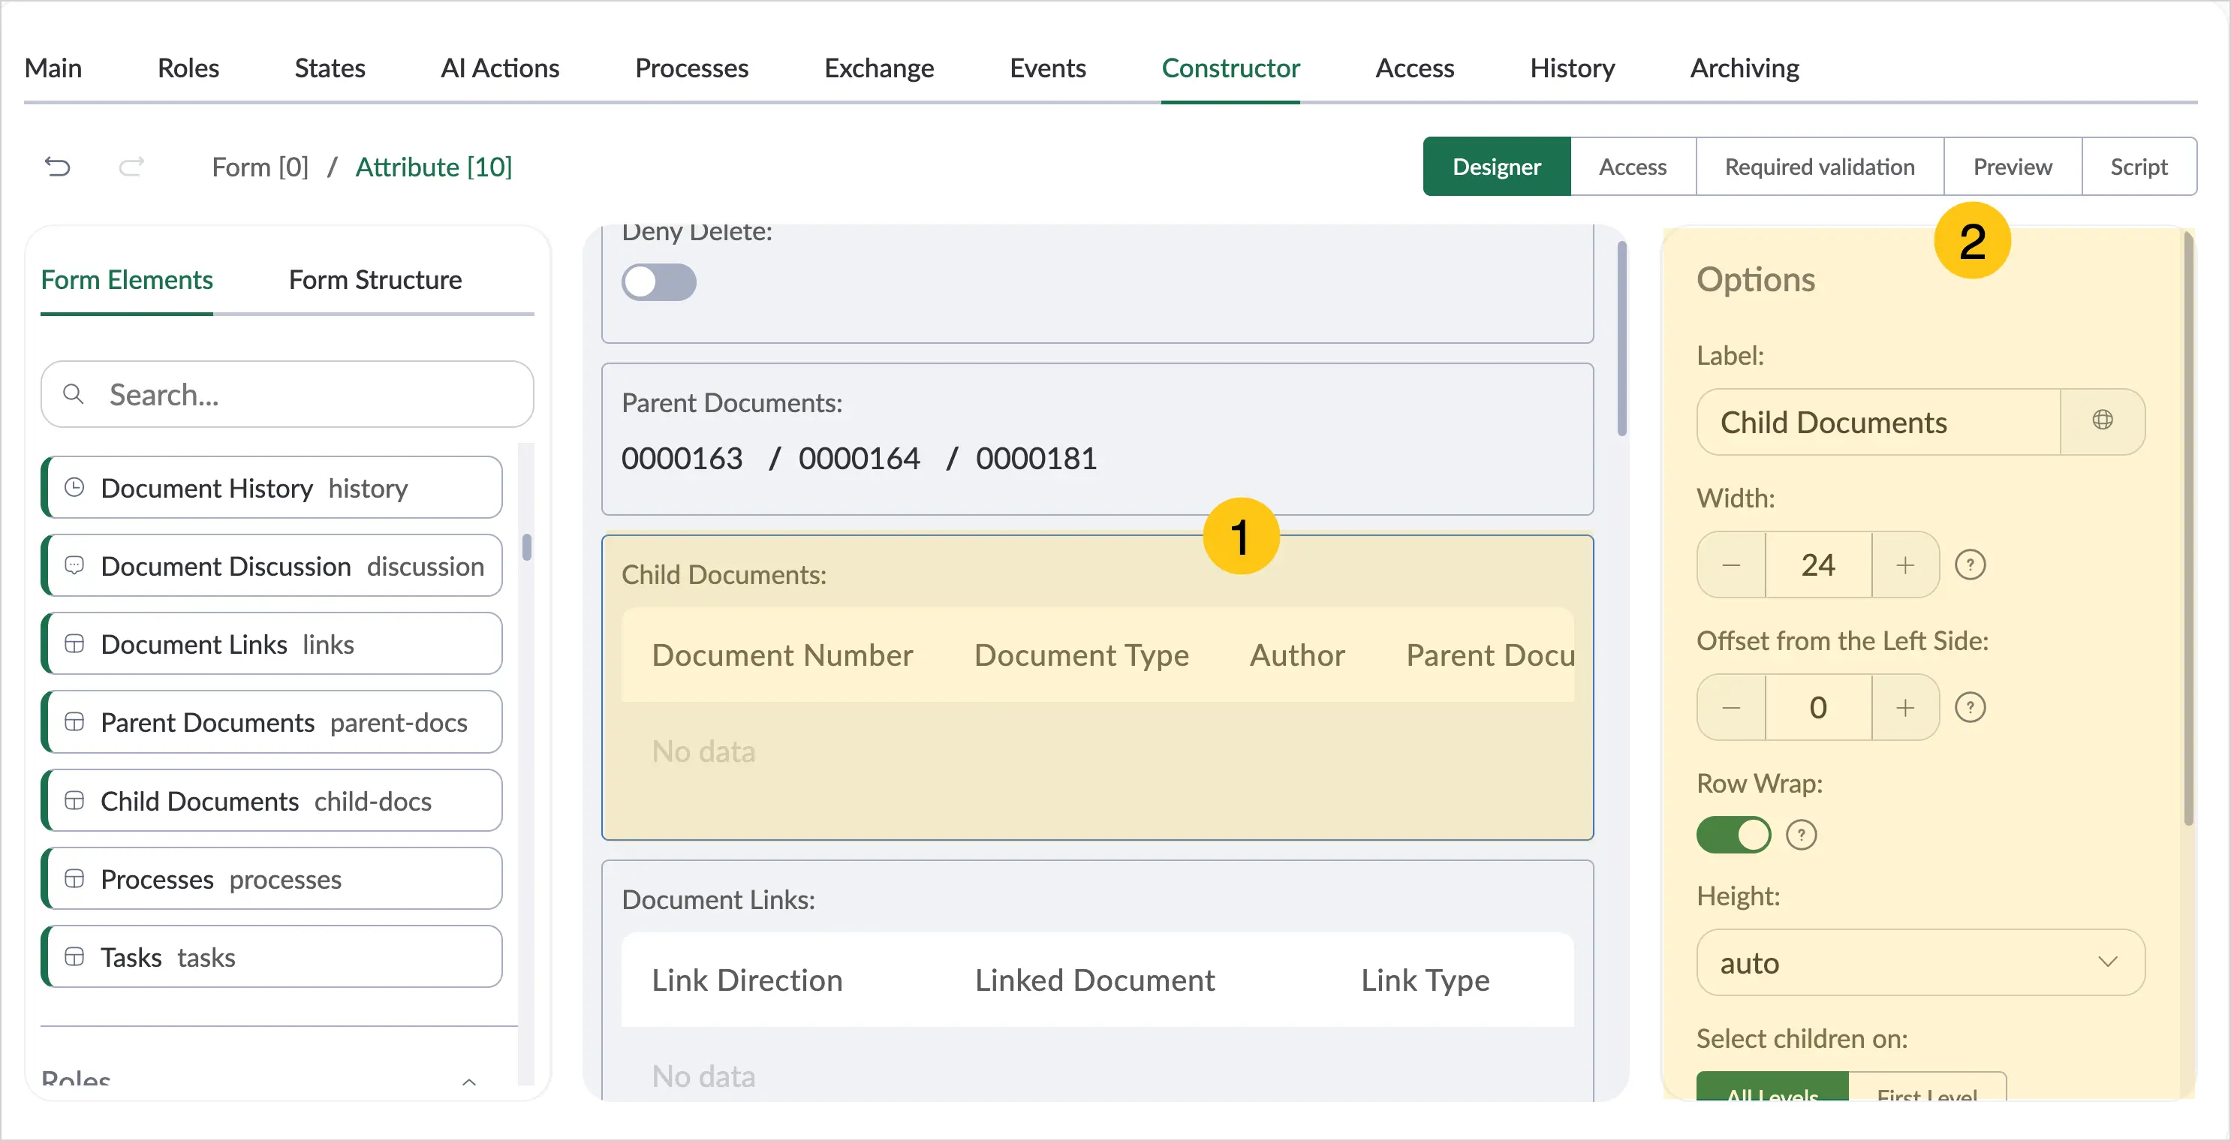Open the Processes tab
The image size is (2231, 1141).
[x=691, y=68]
